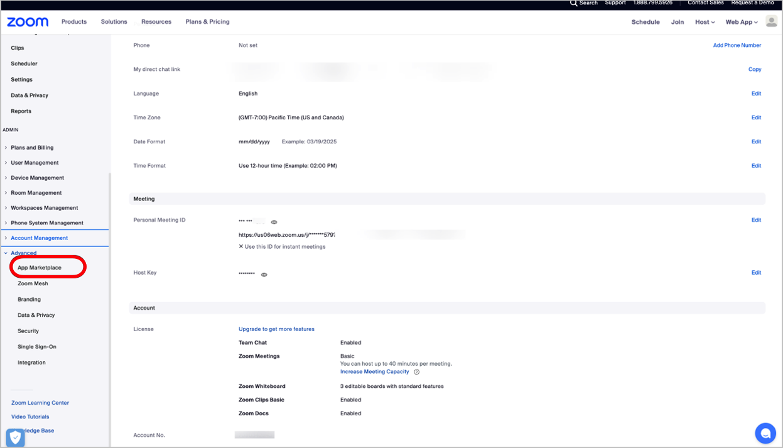Edit the Date Format setting

click(756, 141)
